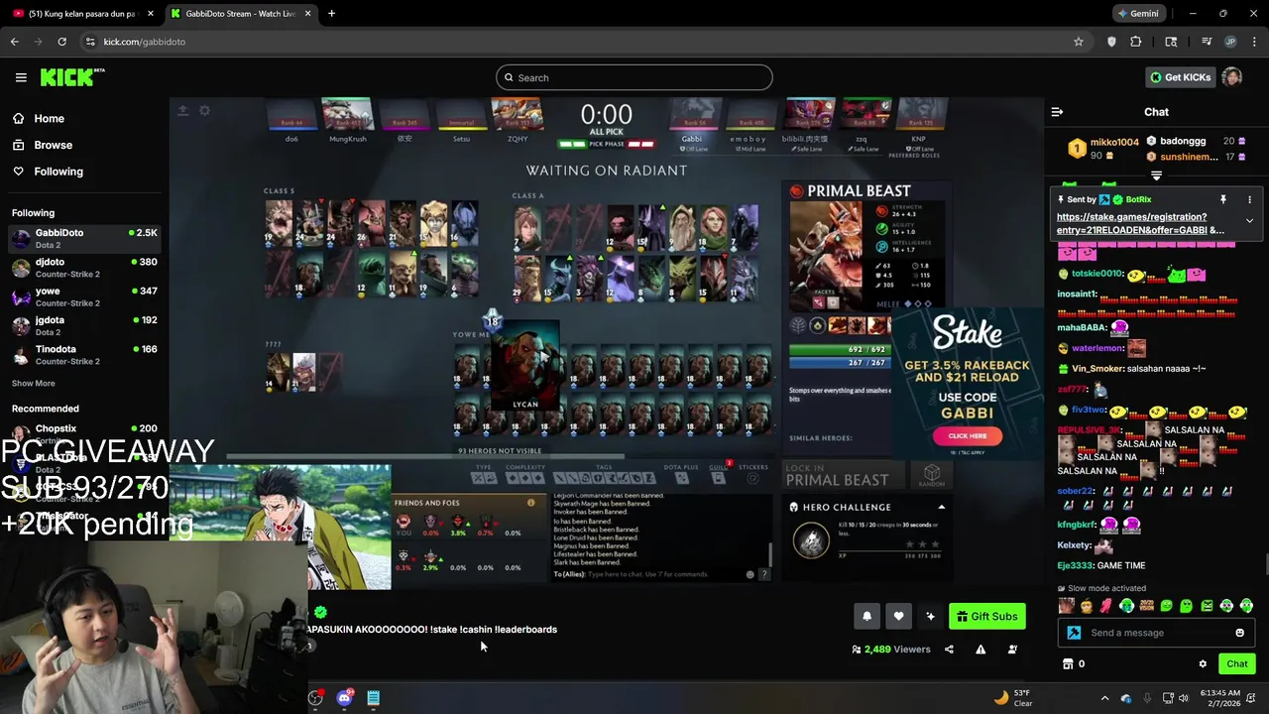Open pinned message three-dot options
This screenshot has width=1269, height=714.
coord(1249,199)
